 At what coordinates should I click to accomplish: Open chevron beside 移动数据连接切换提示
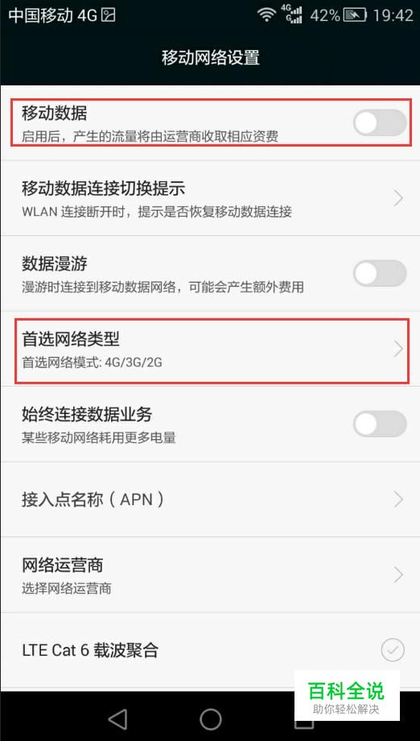[399, 198]
